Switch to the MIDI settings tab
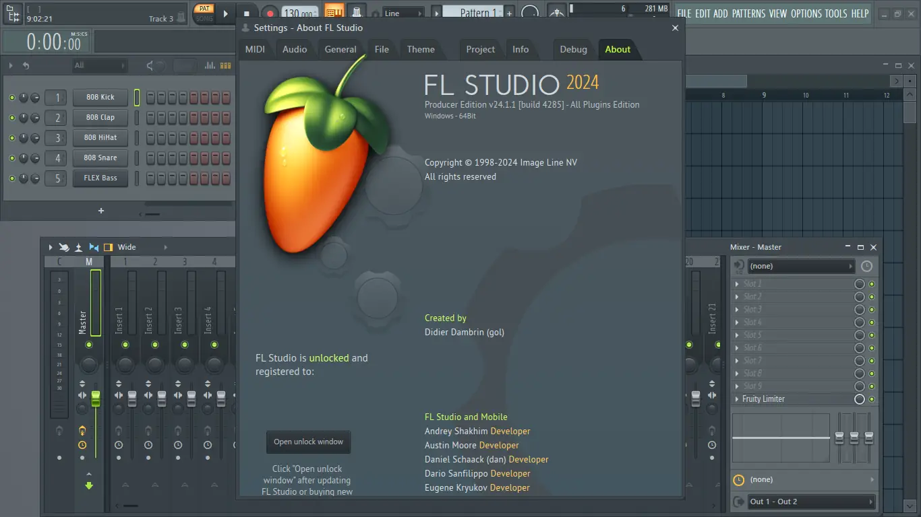 pos(255,49)
